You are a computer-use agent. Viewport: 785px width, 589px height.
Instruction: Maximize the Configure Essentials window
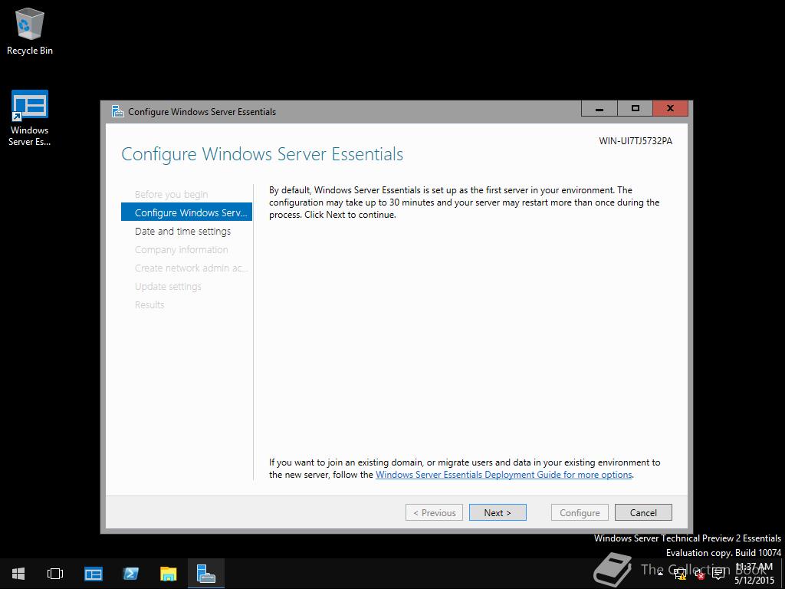(635, 108)
